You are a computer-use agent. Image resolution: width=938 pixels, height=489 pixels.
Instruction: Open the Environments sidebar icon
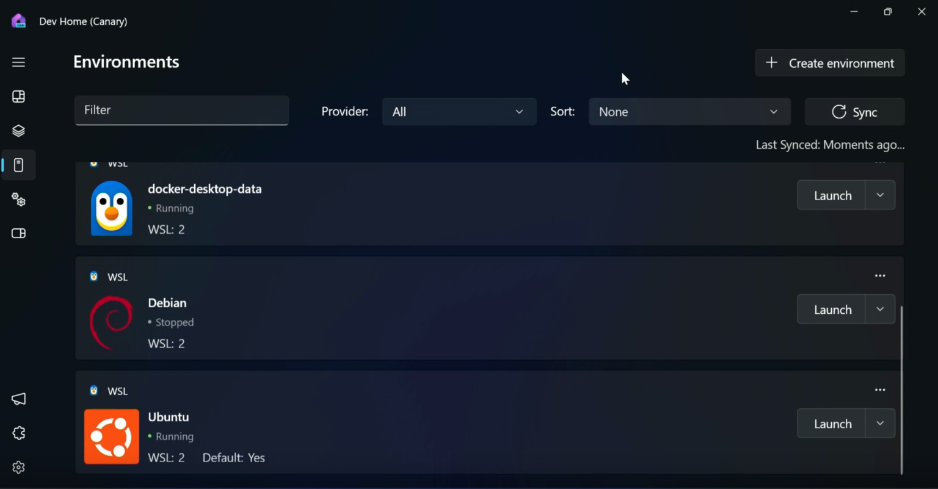tap(18, 165)
